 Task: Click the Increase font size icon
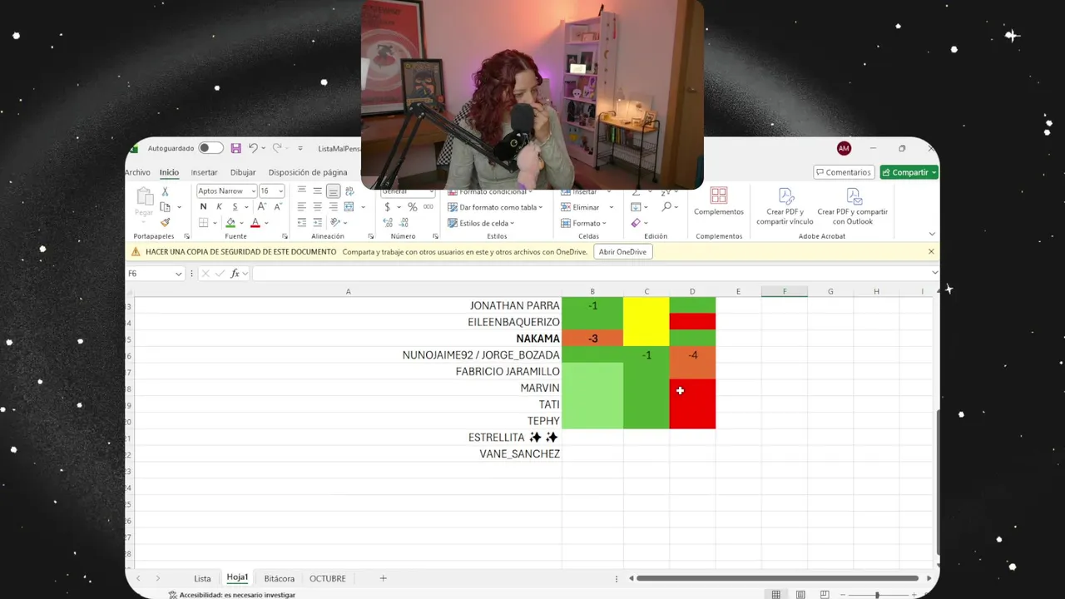click(261, 207)
